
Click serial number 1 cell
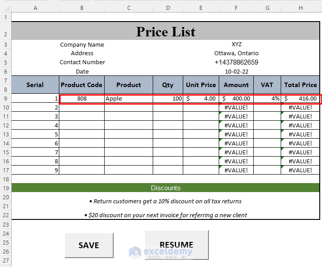[x=35, y=99]
